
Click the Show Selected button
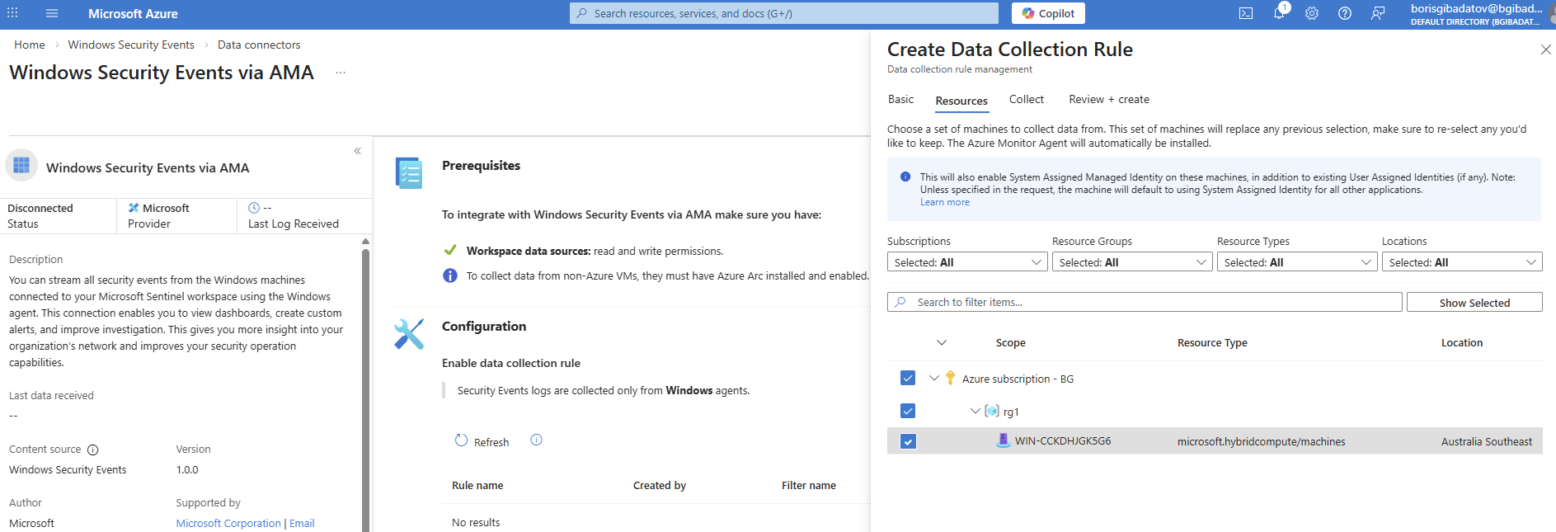point(1474,303)
